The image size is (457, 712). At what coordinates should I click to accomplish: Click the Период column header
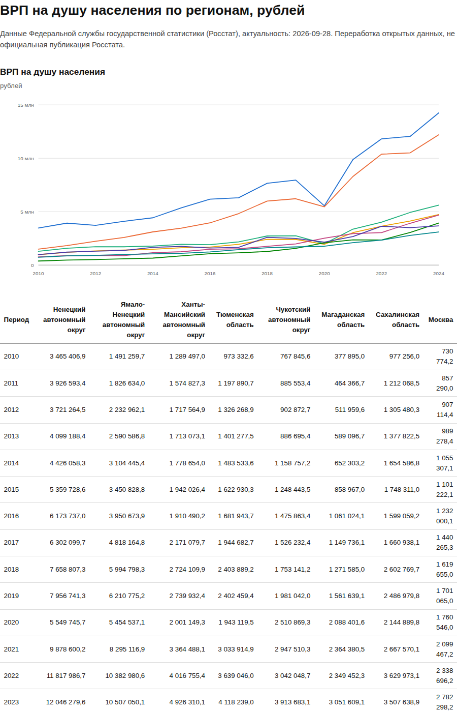pos(16,320)
